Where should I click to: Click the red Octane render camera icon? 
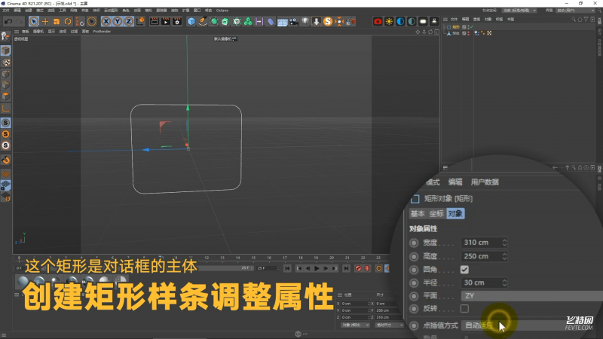coord(378,22)
